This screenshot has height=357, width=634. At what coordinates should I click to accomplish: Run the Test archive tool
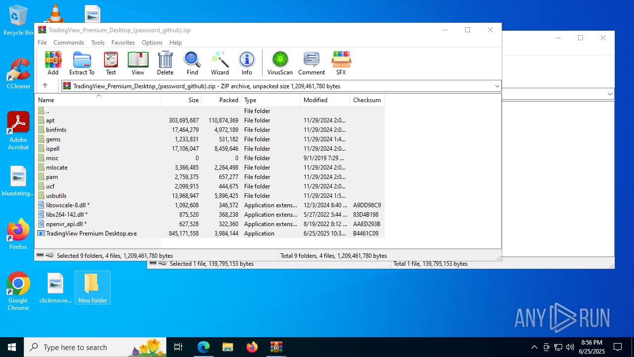(111, 63)
